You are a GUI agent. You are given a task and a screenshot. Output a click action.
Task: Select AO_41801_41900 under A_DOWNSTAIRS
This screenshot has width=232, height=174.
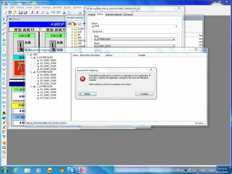point(48,63)
